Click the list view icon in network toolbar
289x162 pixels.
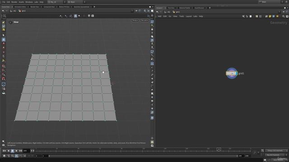point(256,16)
